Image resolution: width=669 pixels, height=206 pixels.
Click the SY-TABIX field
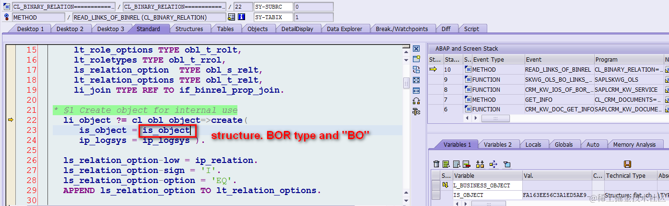[x=273, y=17]
